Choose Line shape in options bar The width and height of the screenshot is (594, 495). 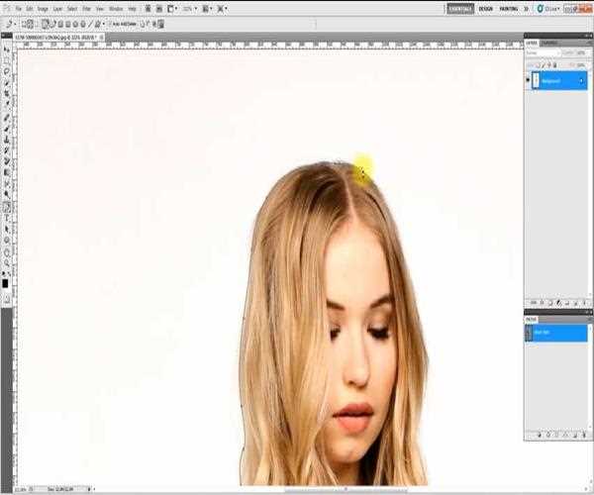pos(90,24)
